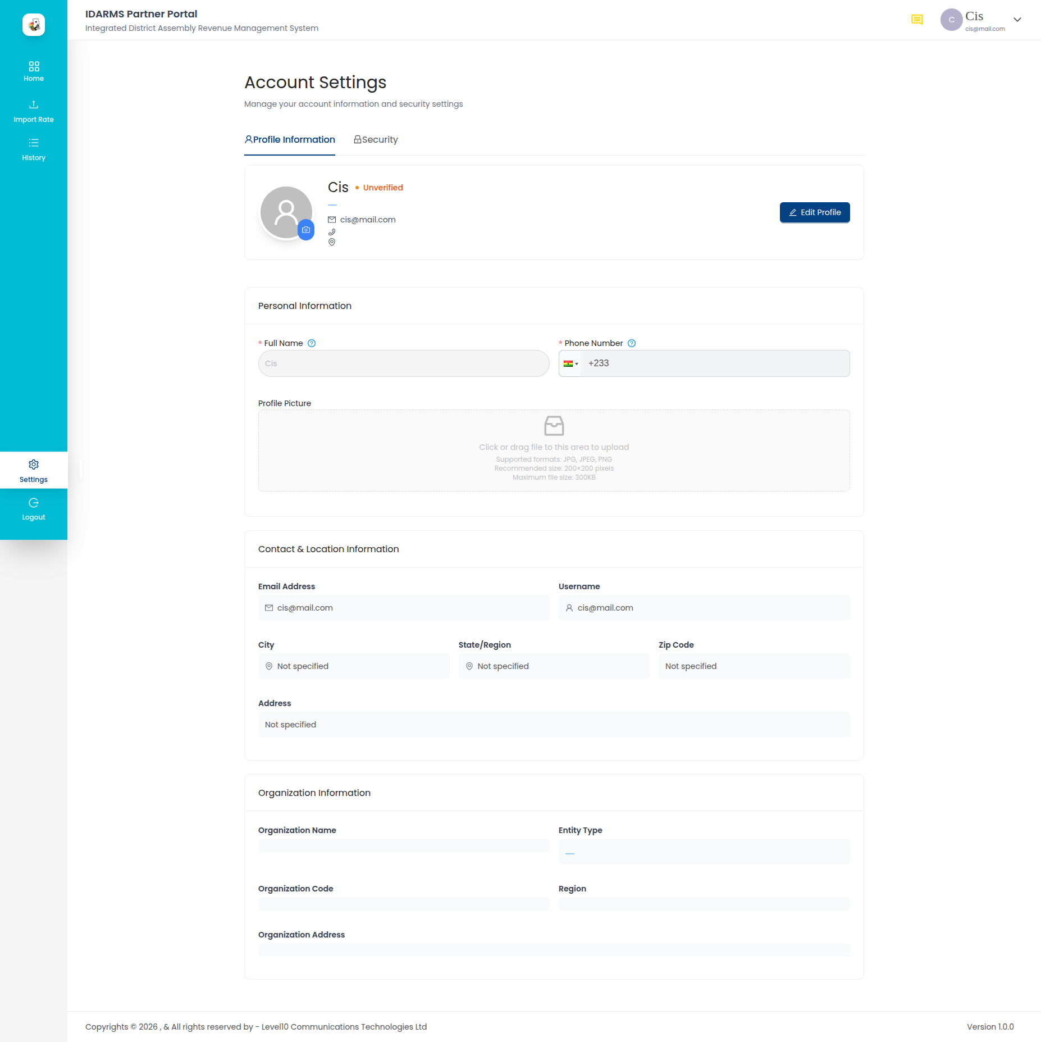
Task: Click the upload inbox icon in Profile Picture
Action: (x=554, y=426)
